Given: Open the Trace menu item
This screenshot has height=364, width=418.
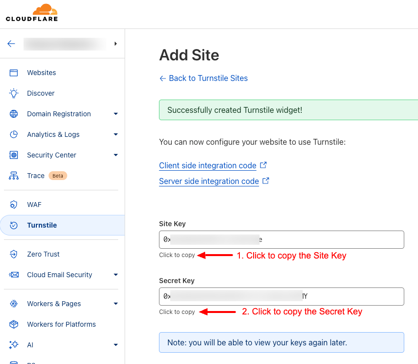Looking at the screenshot, I should pos(36,176).
